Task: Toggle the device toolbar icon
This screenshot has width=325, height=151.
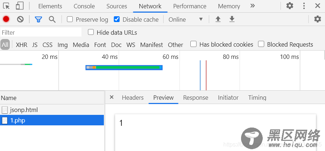Action: (x=20, y=6)
